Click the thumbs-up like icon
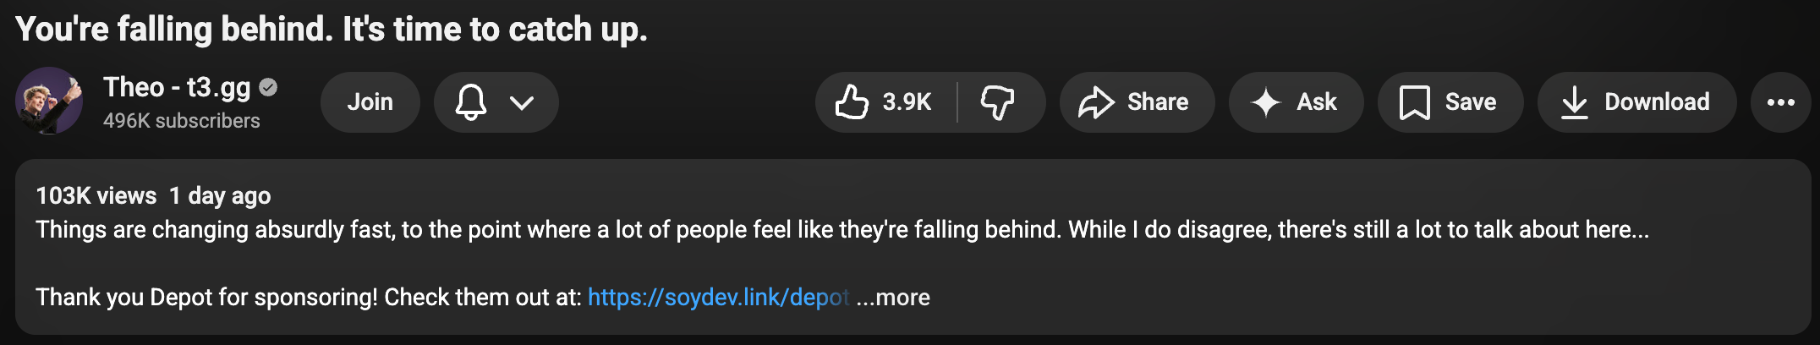The image size is (1820, 345). tap(852, 102)
